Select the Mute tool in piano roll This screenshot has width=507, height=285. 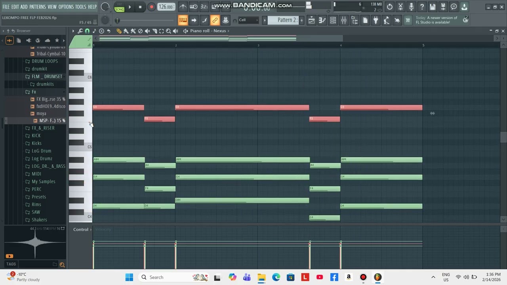(x=147, y=31)
